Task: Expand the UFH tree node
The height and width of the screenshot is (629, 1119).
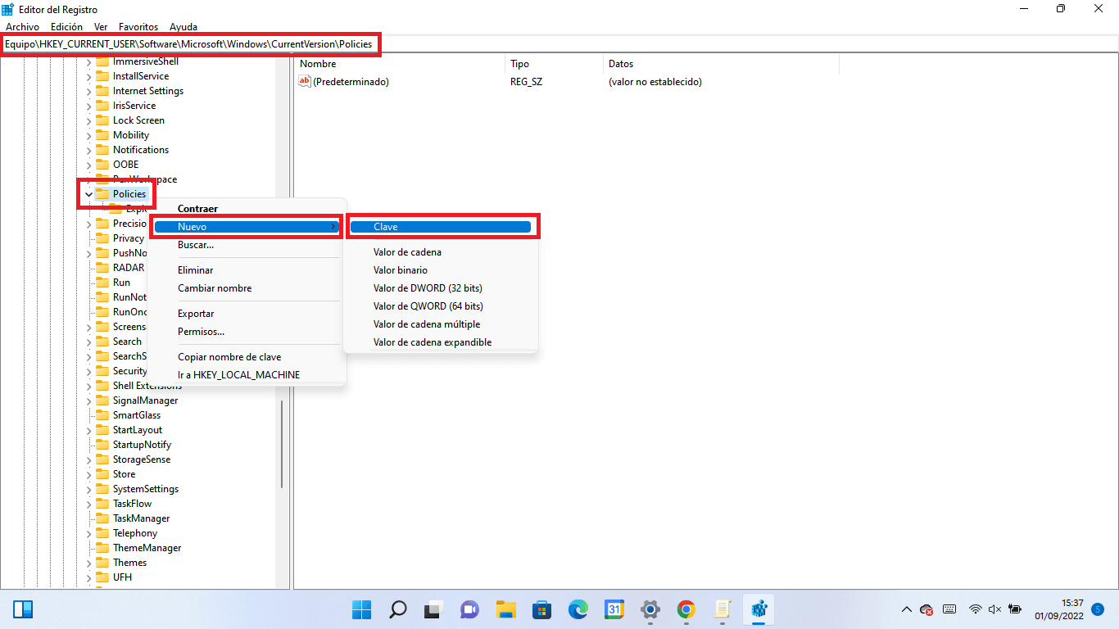Action: [x=88, y=577]
